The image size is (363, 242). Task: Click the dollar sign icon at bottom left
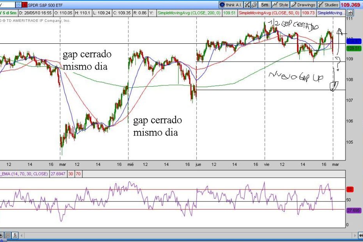coord(15,235)
